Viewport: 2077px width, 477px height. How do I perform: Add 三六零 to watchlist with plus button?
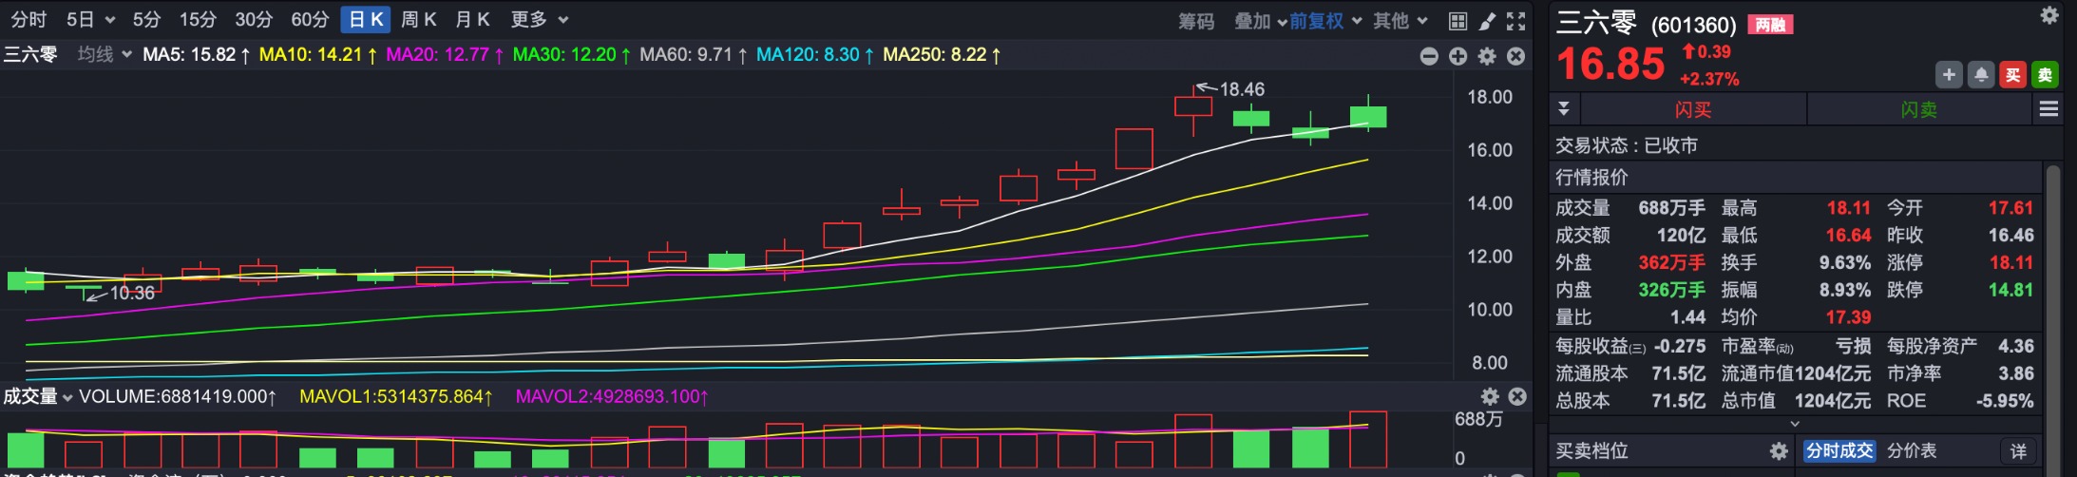pos(1949,75)
